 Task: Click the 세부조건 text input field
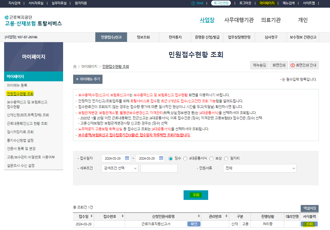158,168
